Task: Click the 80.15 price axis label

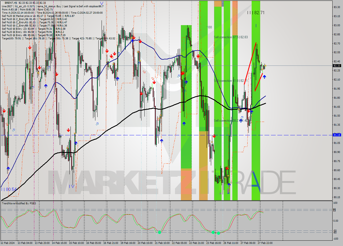Action: (337, 197)
